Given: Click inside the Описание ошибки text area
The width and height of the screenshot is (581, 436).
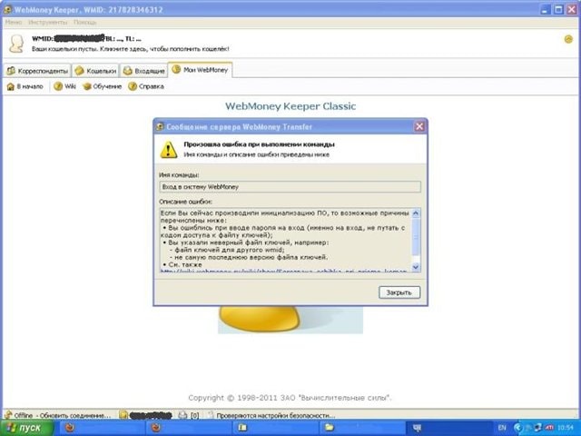Looking at the screenshot, I should (285, 240).
